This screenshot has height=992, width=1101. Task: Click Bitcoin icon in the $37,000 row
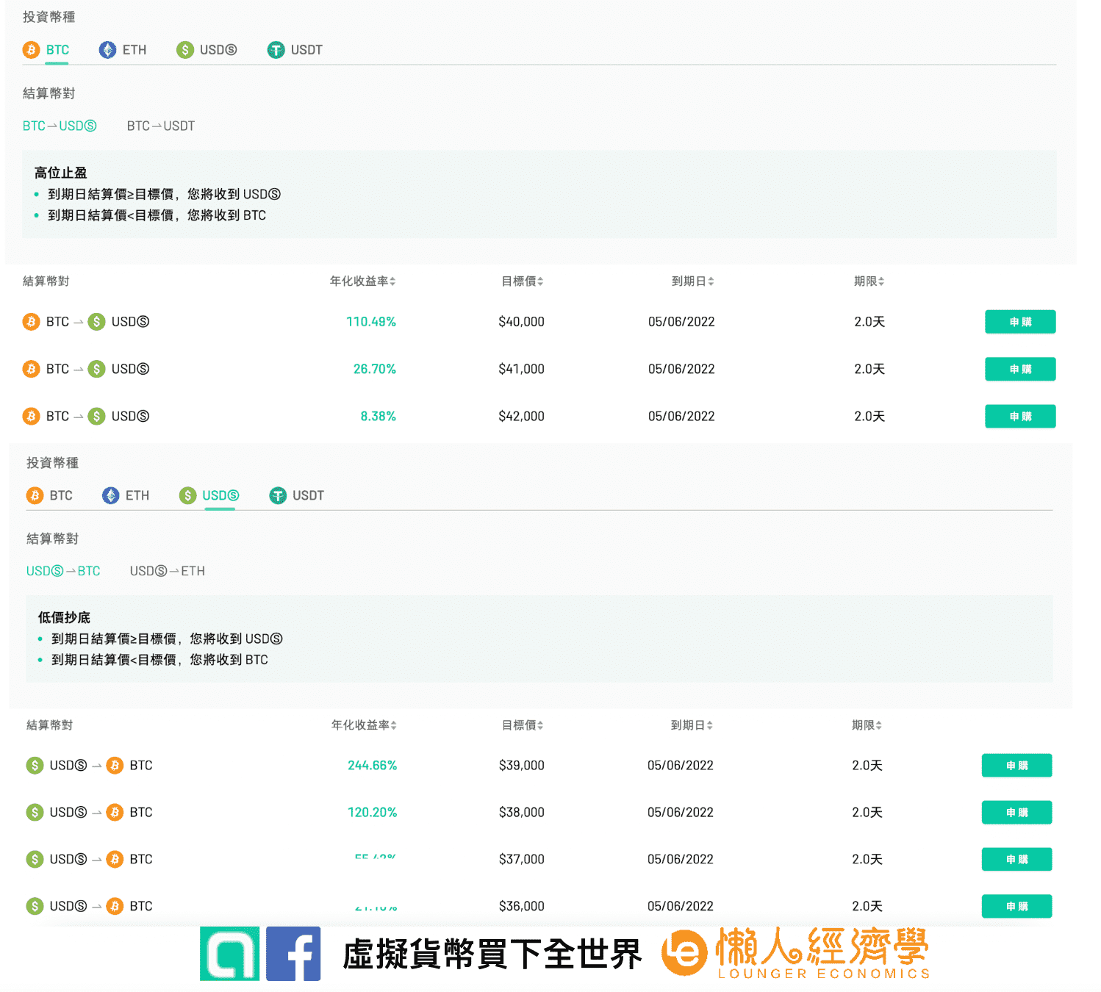(115, 860)
